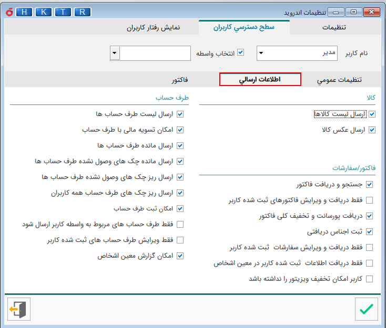Click the red app logo icon
The image size is (386, 328).
click(x=8, y=12)
